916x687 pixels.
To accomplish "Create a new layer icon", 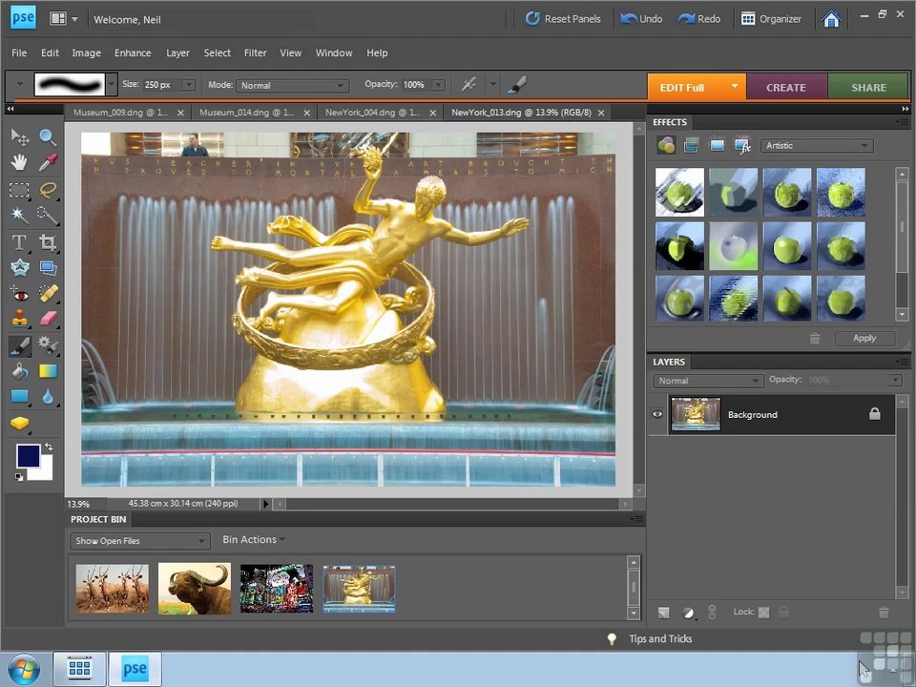I will click(x=664, y=613).
